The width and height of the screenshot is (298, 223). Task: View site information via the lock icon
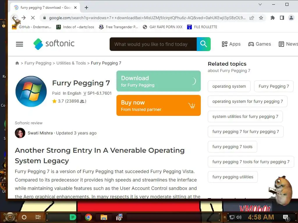tap(45, 18)
